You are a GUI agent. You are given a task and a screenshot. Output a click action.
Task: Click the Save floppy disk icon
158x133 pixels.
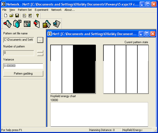click(17, 16)
